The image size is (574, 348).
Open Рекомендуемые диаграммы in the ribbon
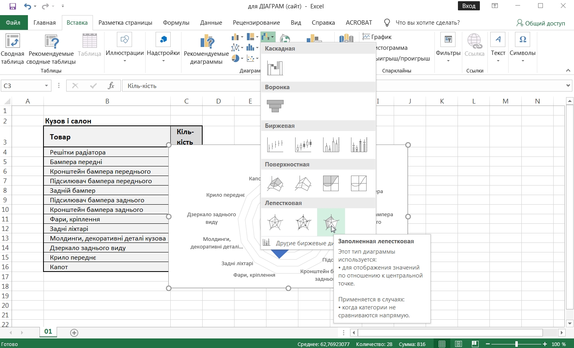(x=206, y=50)
